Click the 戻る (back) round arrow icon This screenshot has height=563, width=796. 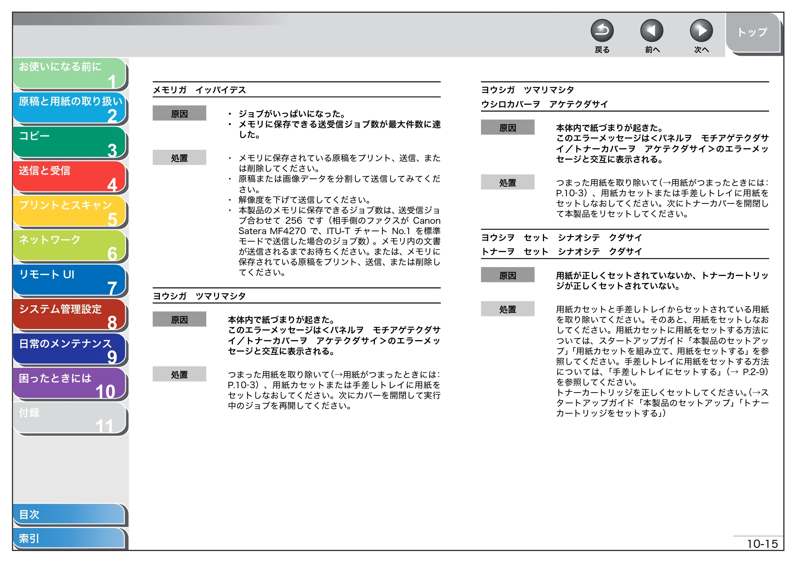(602, 31)
